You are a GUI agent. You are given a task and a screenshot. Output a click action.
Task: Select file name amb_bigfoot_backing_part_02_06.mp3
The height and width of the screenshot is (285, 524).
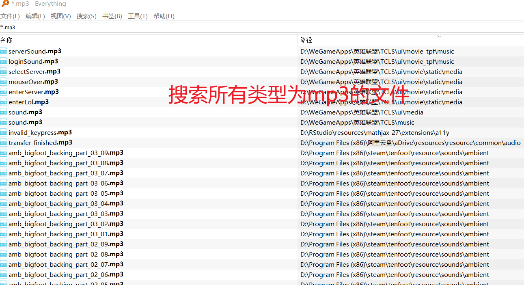click(66, 274)
